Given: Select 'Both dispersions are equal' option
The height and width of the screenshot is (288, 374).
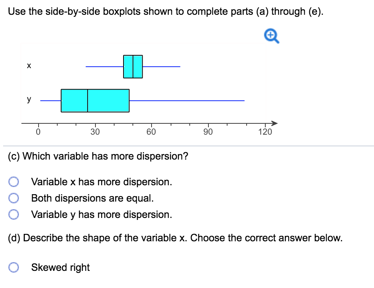Looking at the screenshot, I should [14, 198].
